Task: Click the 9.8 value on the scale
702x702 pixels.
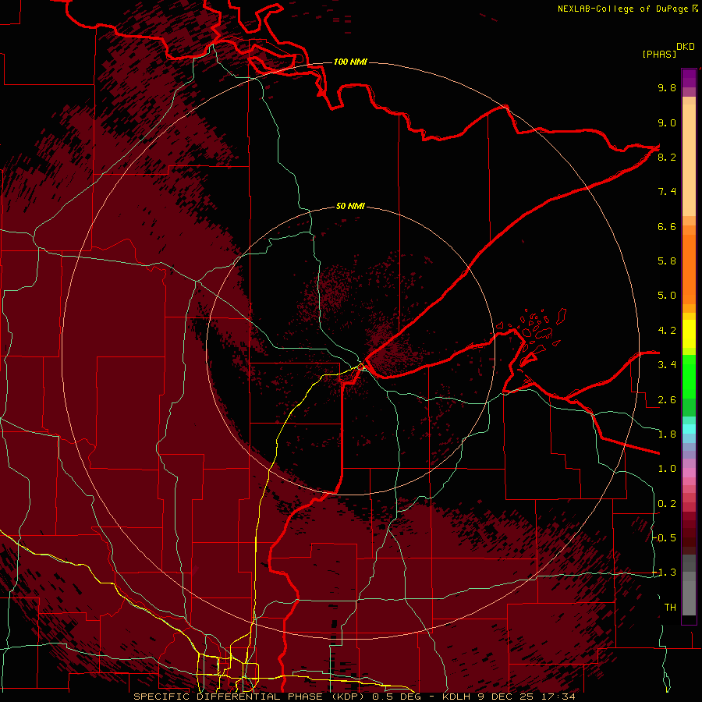Action: 667,87
